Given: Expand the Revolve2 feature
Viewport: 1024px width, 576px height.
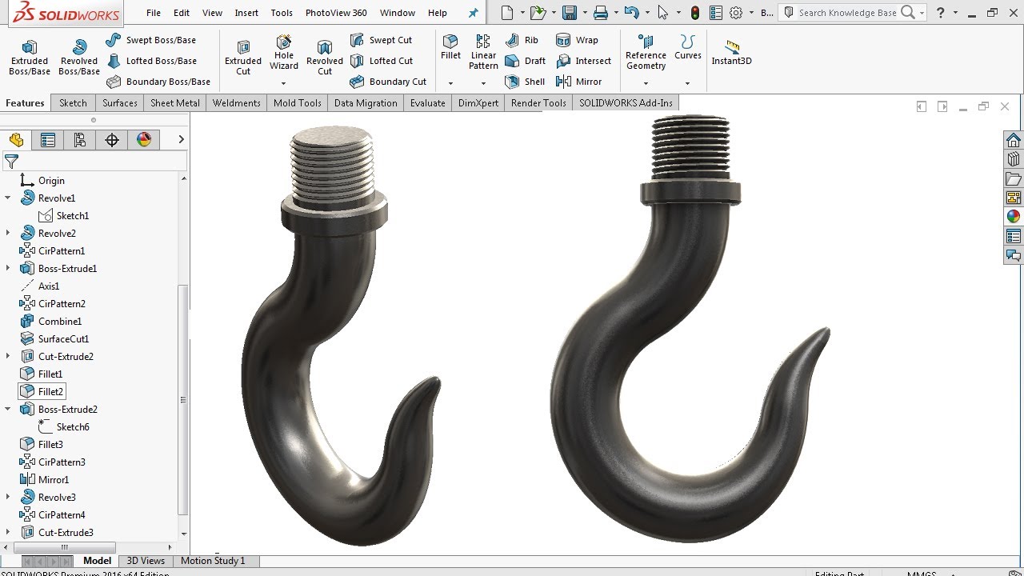Looking at the screenshot, I should (x=8, y=233).
